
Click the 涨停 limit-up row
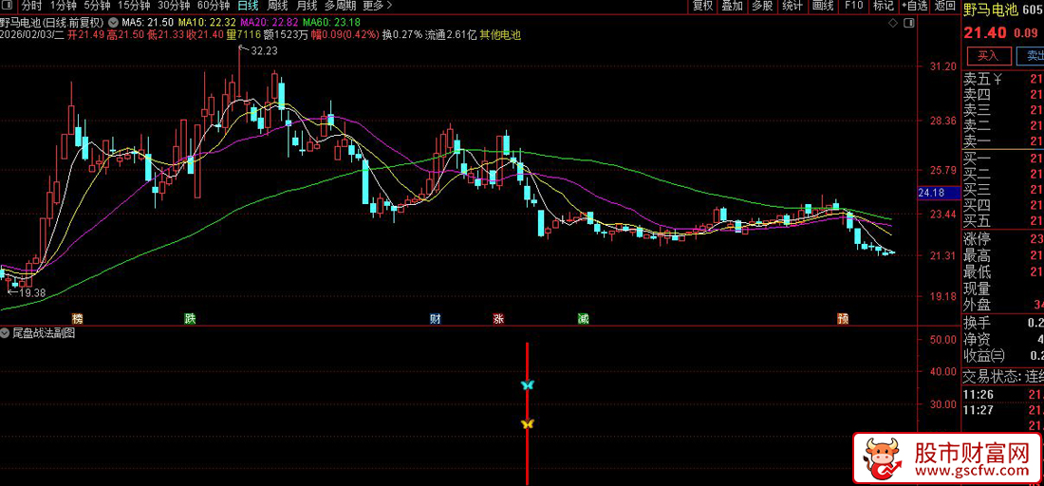coord(1003,239)
